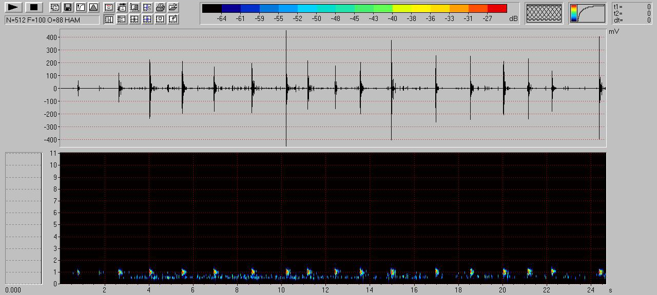The width and height of the screenshot is (657, 295).
Task: Click the bell-curve window function icon
Action: click(x=93, y=7)
